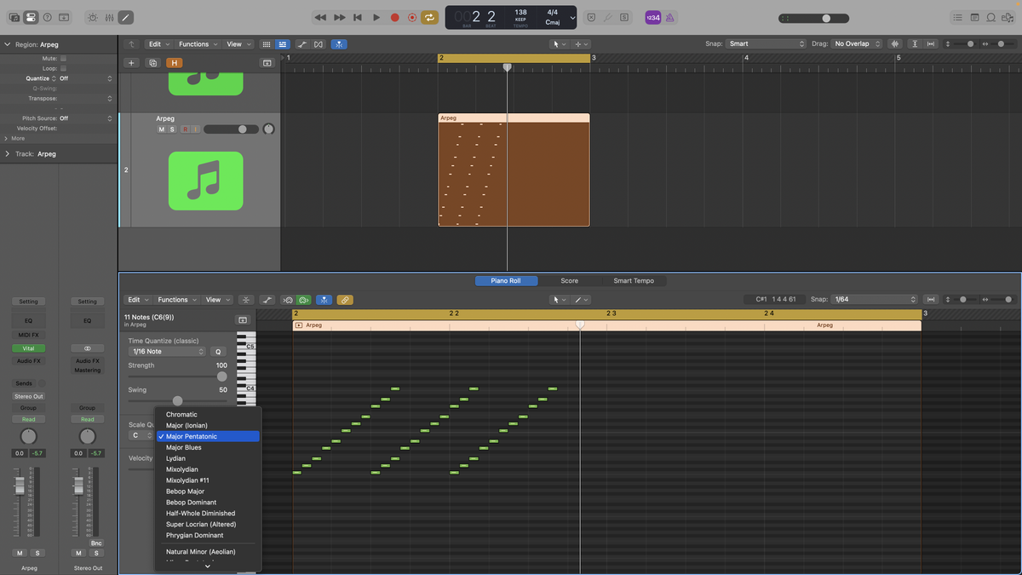
Task: Open the Piano Roll Functions menu
Action: coord(177,300)
